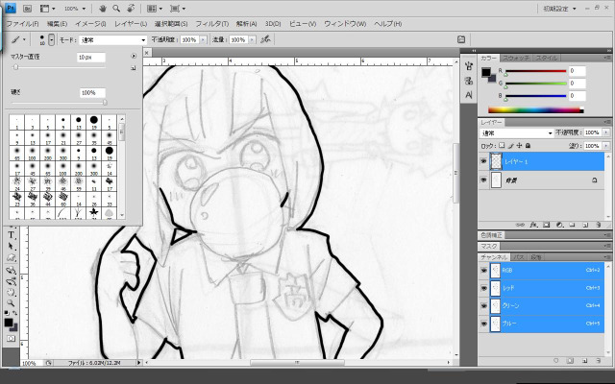Hide the レイヤー 1 layer
Image resolution: width=615 pixels, height=384 pixels.
tap(483, 162)
